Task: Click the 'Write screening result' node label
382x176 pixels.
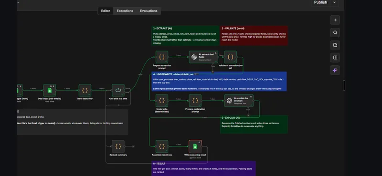Action: (195, 155)
